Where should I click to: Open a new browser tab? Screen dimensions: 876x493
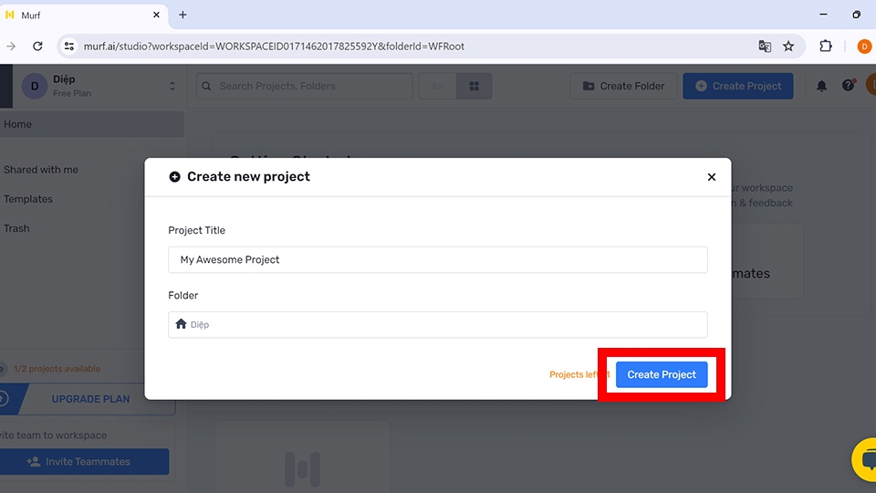click(182, 16)
